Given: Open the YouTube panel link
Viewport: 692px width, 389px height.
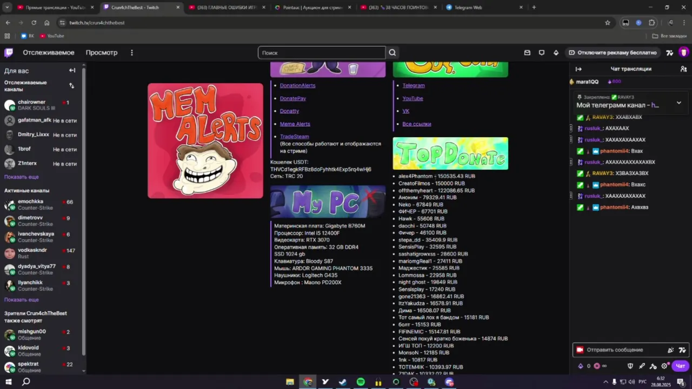Looking at the screenshot, I should pyautogui.click(x=412, y=98).
